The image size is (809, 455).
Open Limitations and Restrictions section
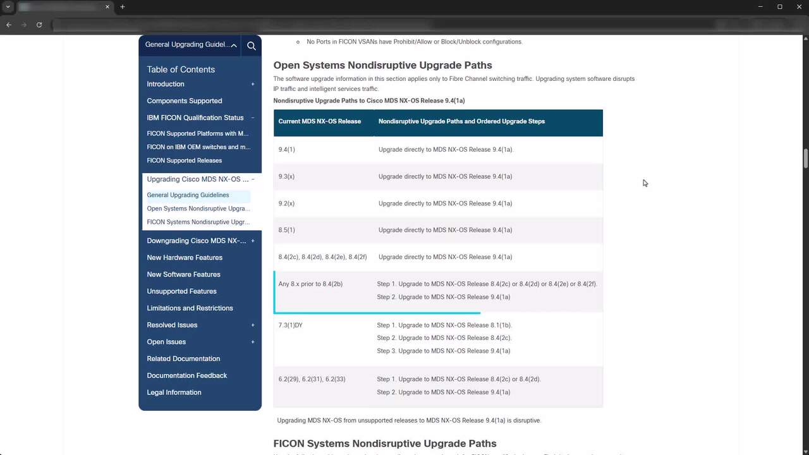[x=190, y=308]
